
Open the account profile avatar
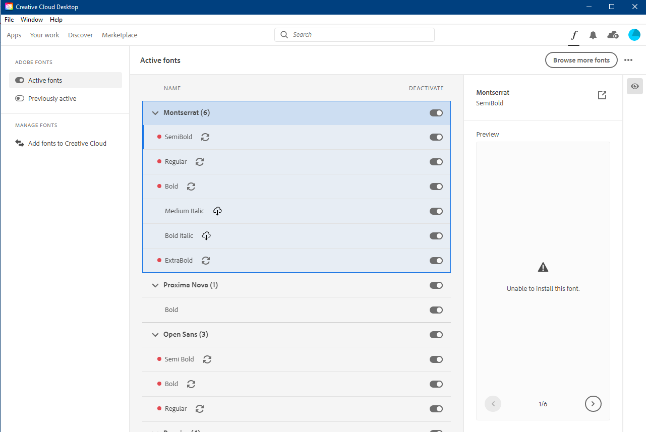[x=634, y=35]
